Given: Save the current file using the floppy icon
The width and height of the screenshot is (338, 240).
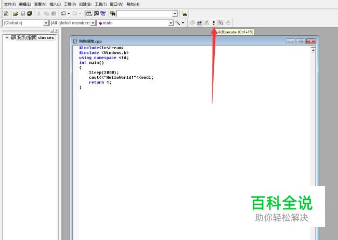Looking at the screenshot, I should (x=23, y=14).
